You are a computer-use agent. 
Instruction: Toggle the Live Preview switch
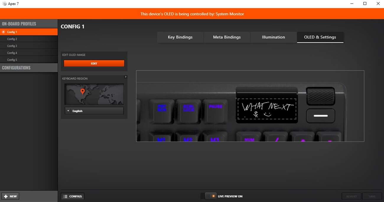click(x=211, y=196)
